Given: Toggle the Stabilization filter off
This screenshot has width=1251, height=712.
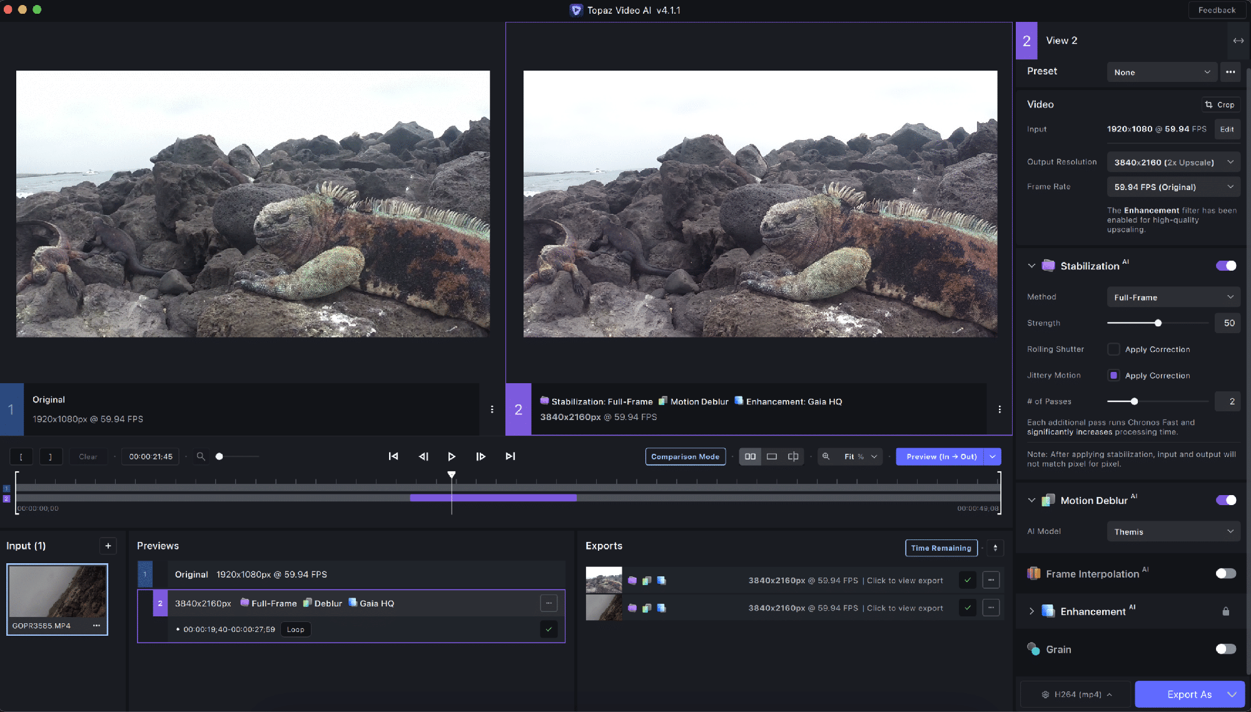Looking at the screenshot, I should pyautogui.click(x=1226, y=266).
